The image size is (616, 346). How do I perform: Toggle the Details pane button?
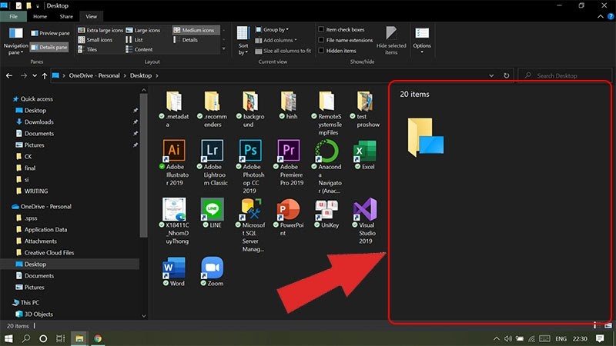point(49,48)
